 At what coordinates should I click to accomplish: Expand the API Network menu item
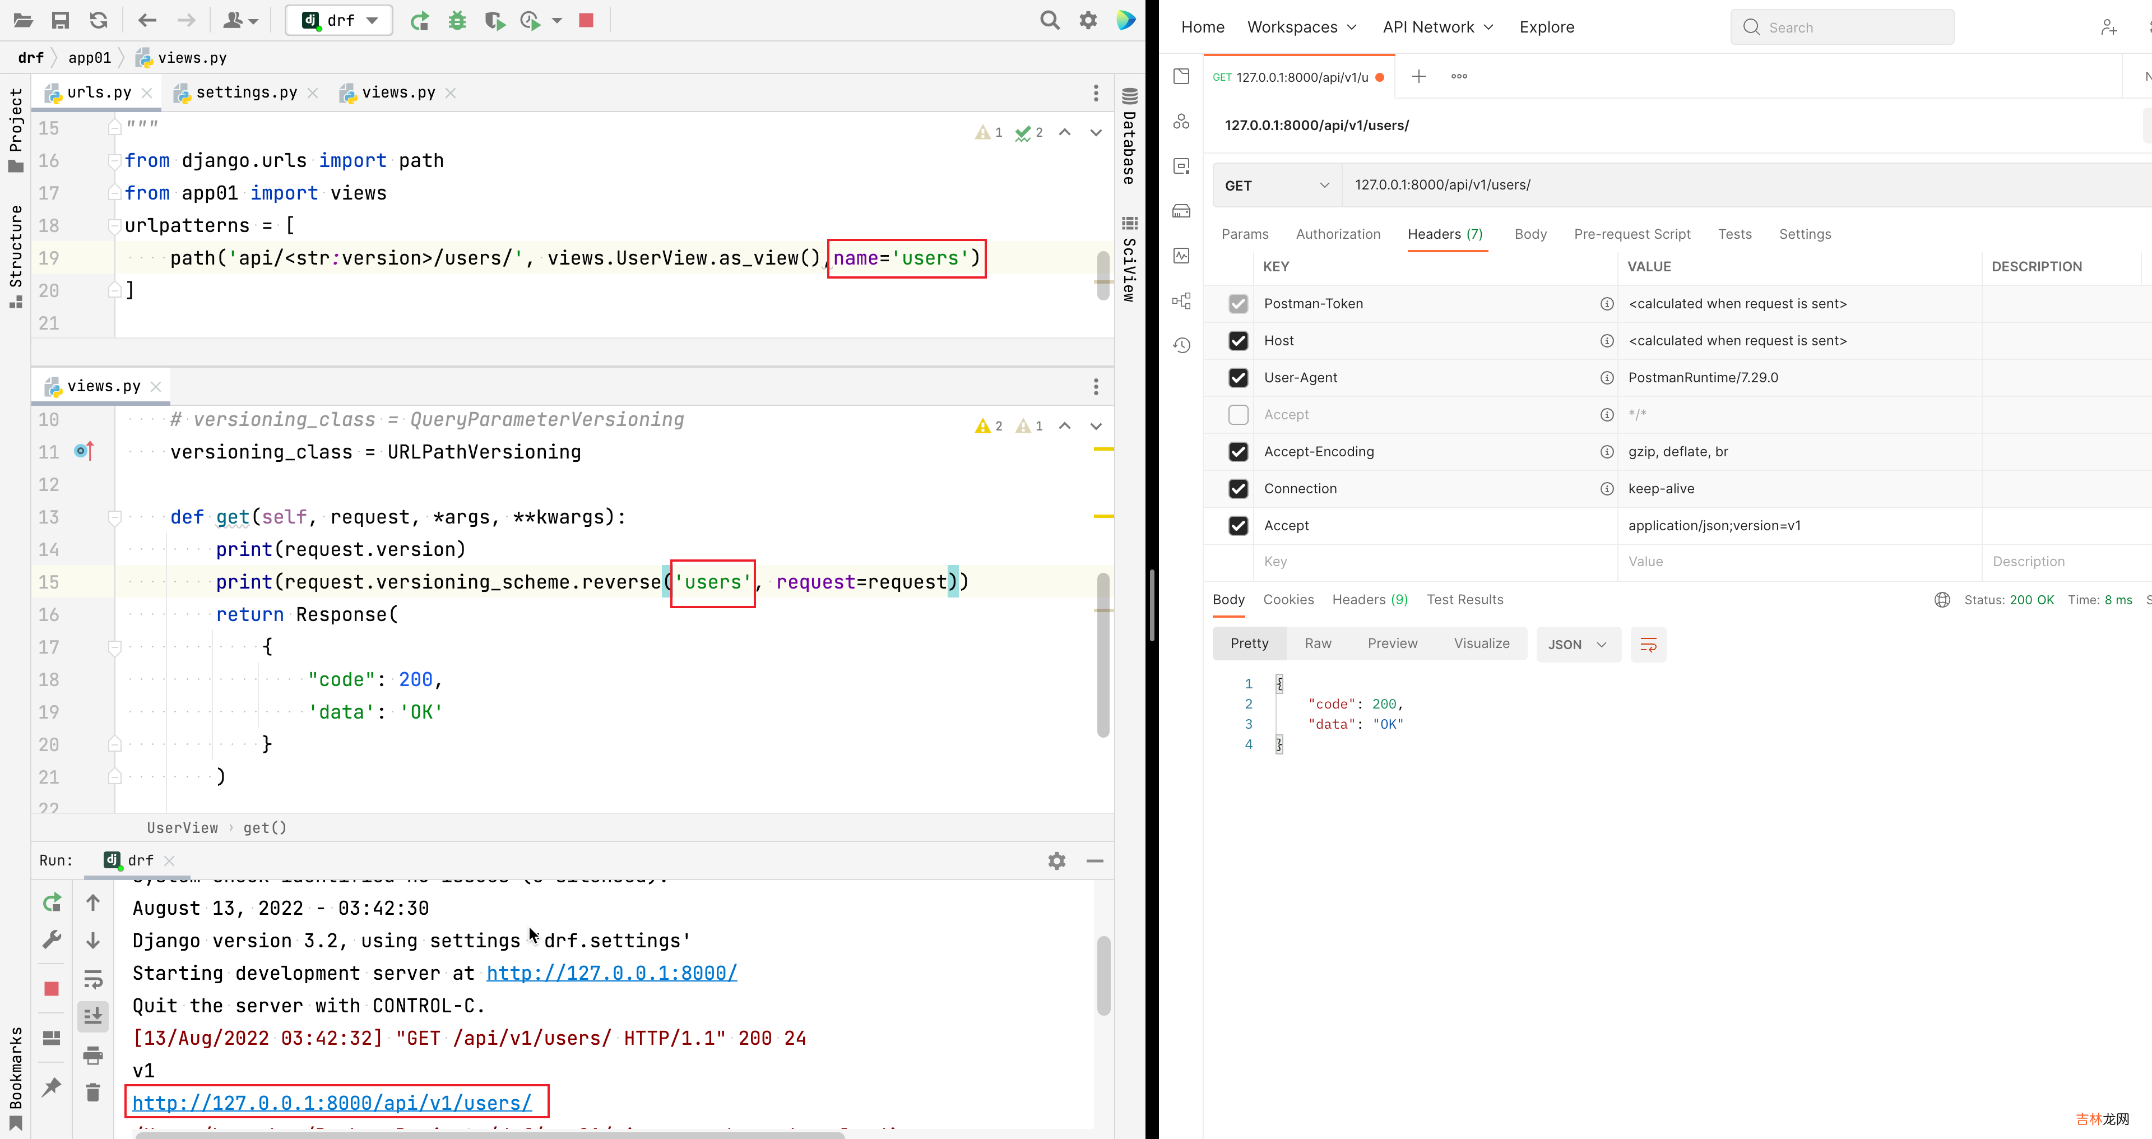coord(1437,26)
